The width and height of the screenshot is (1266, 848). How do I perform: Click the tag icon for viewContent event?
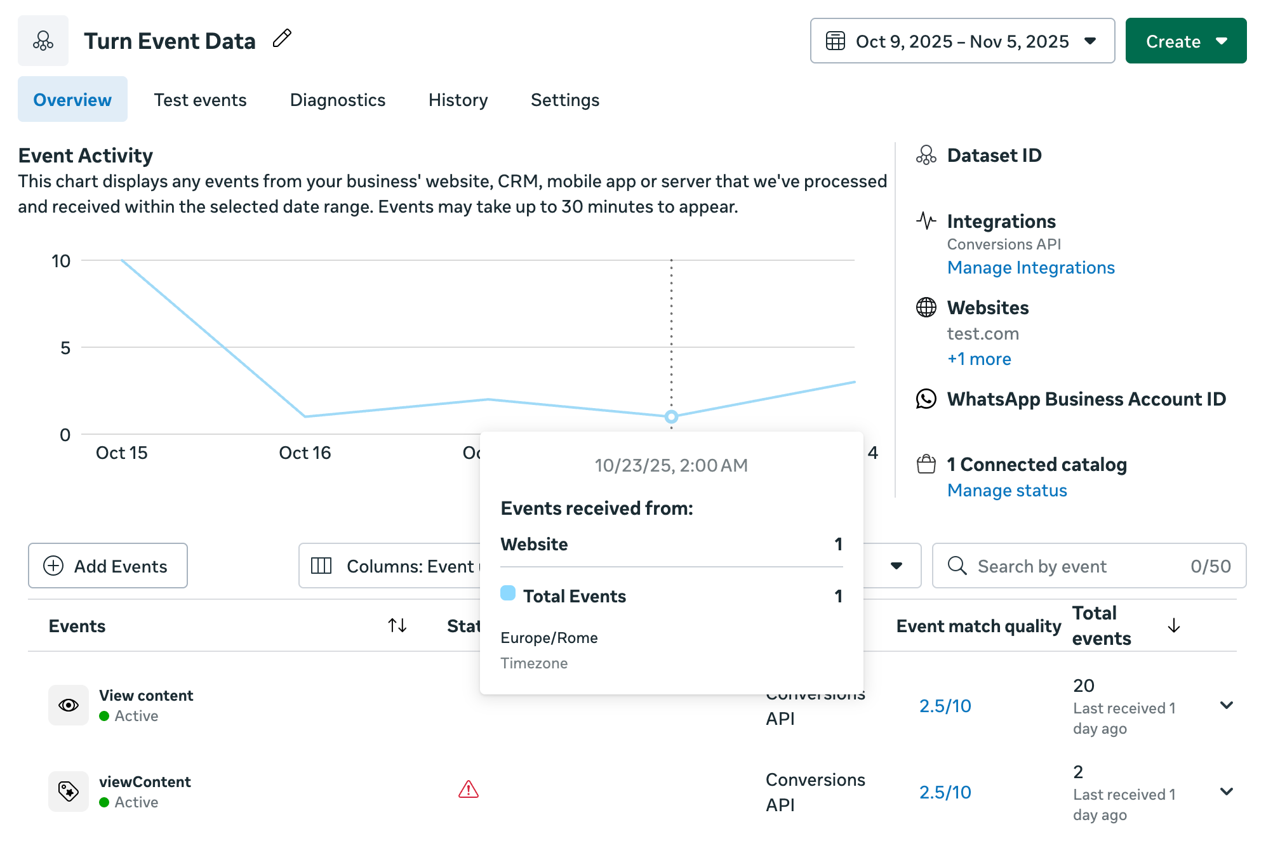69,791
